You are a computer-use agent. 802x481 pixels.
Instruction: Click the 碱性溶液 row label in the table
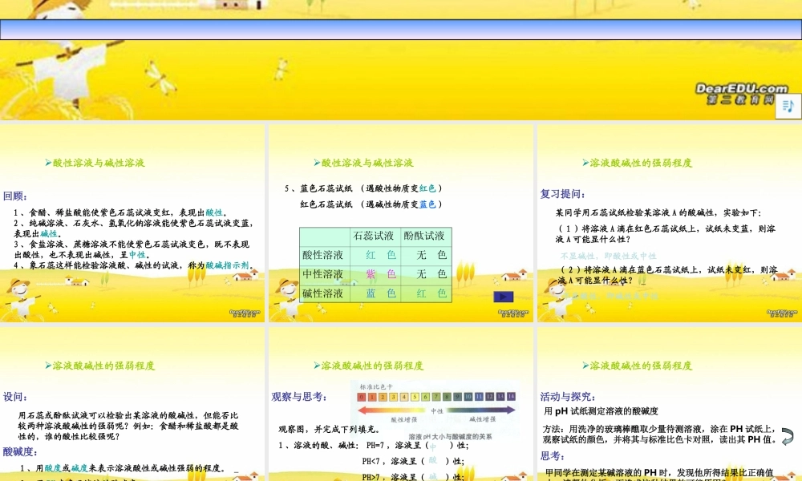tap(322, 293)
